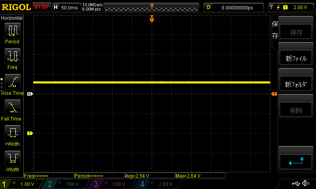Click the Horizontal menu header label

click(12, 18)
